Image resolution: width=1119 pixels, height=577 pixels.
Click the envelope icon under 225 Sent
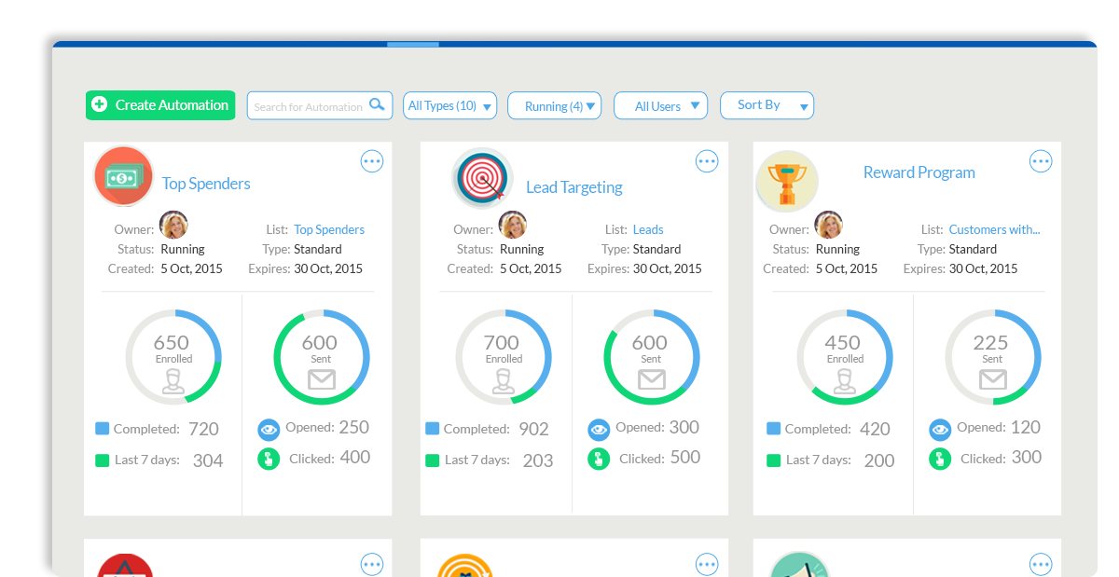click(x=993, y=378)
